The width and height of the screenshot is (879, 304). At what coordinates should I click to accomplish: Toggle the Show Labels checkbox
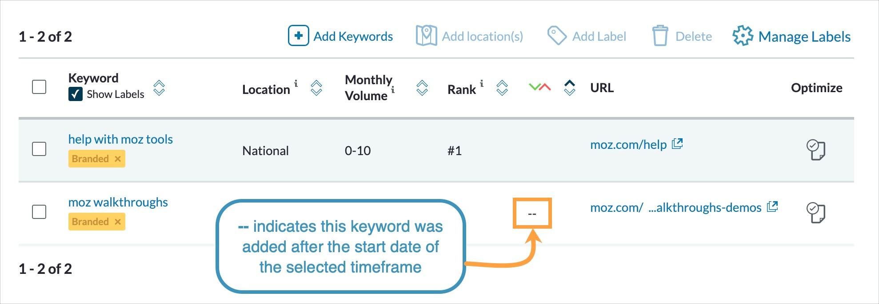[76, 94]
